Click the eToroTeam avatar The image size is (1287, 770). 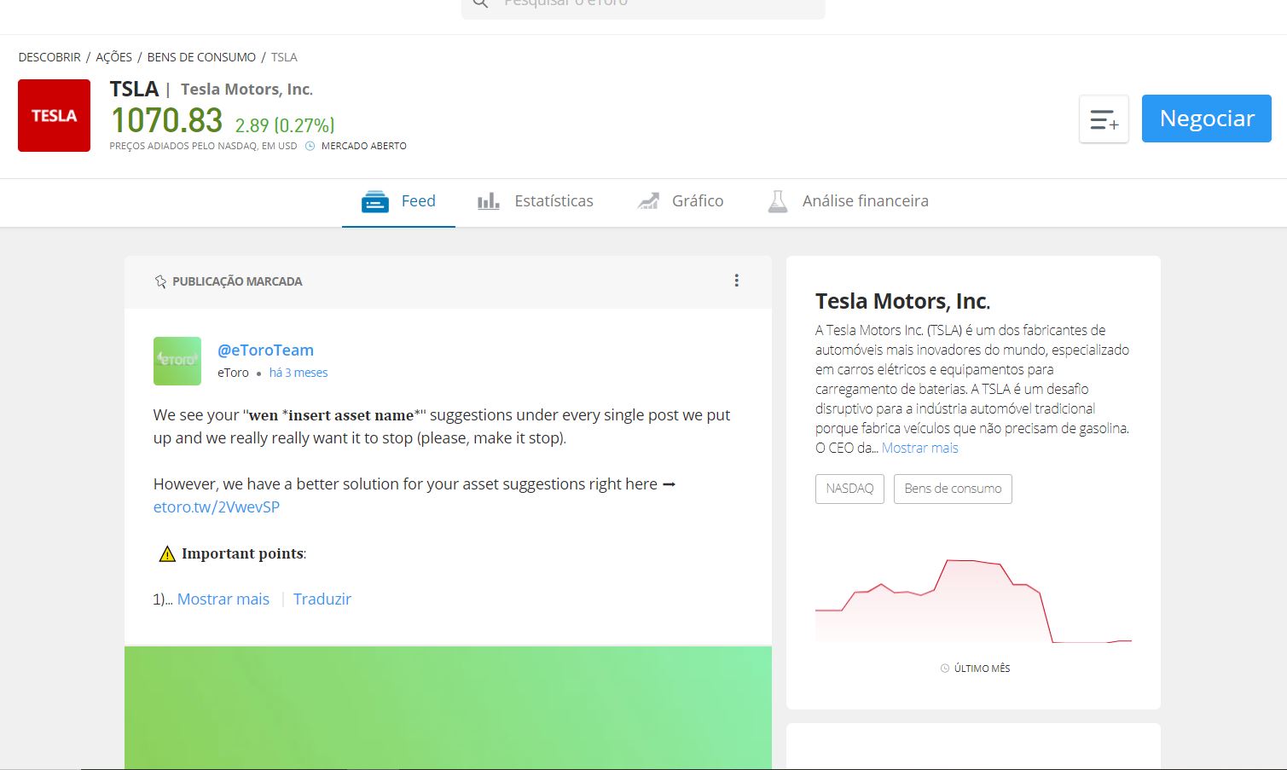[x=177, y=361]
